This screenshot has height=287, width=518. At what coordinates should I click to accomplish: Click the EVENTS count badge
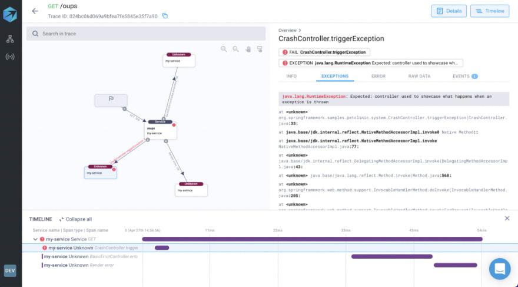click(474, 77)
